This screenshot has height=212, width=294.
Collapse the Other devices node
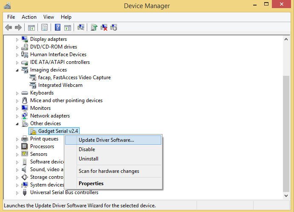[x=17, y=123]
